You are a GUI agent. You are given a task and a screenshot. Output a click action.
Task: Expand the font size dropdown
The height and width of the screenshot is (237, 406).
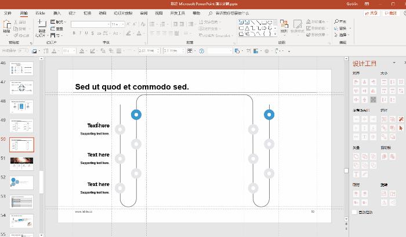tap(122, 24)
